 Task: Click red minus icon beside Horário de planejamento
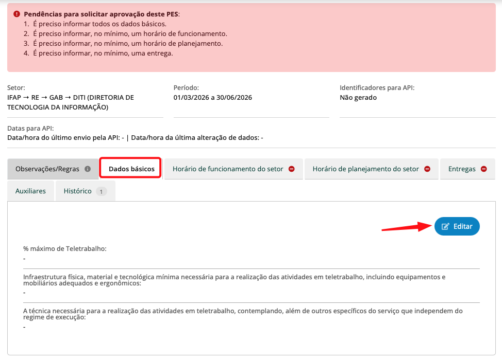427,169
